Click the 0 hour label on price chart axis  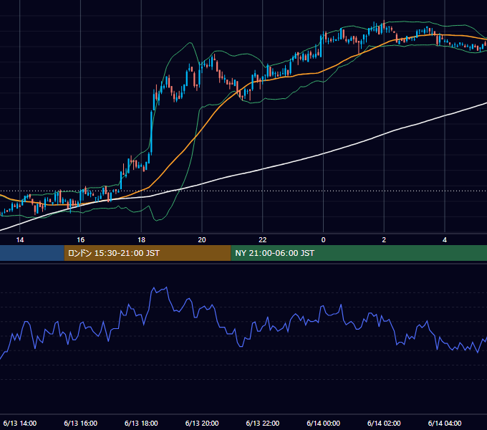(x=323, y=240)
